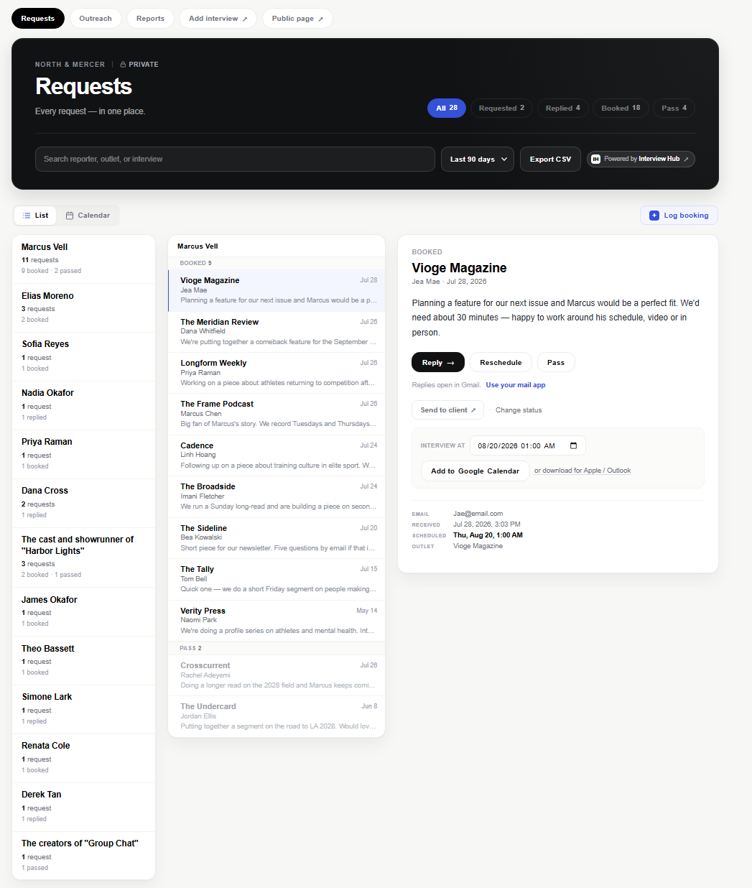
Task: Select Nadia Okafor in client list
Action: [84, 405]
